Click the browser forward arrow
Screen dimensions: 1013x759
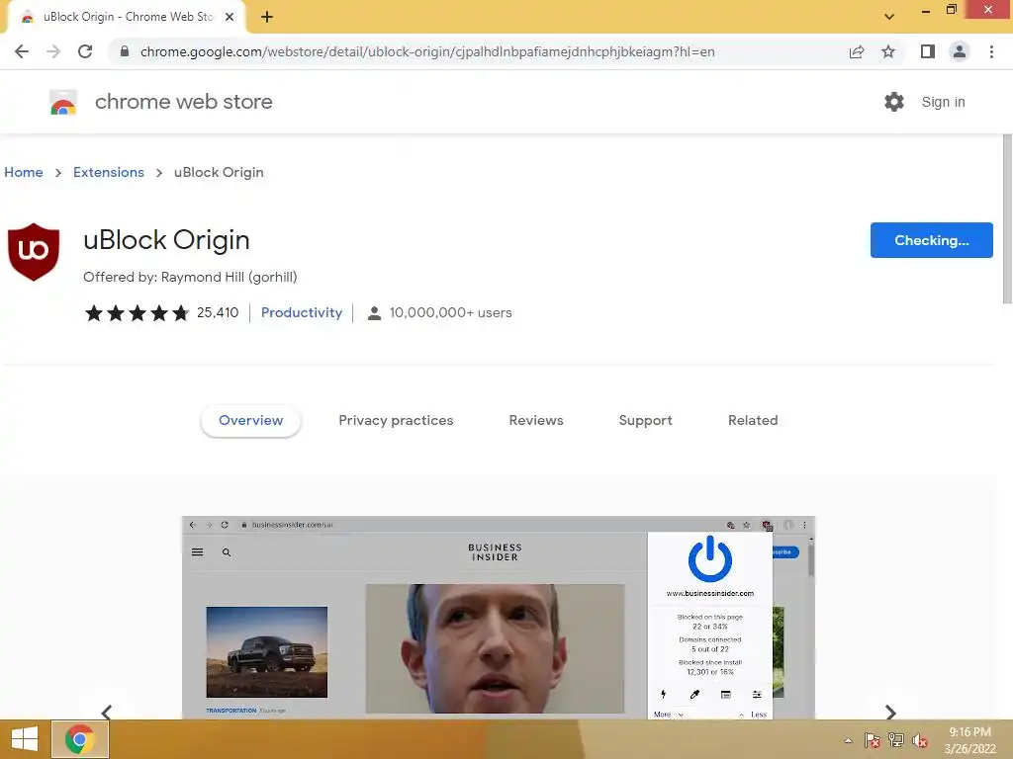point(53,51)
